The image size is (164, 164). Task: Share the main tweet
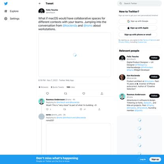click(102, 93)
